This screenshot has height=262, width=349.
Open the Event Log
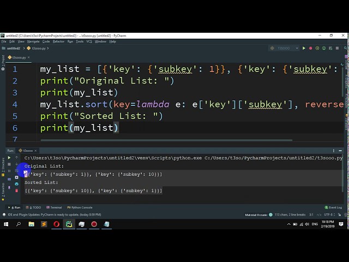(x=333, y=207)
